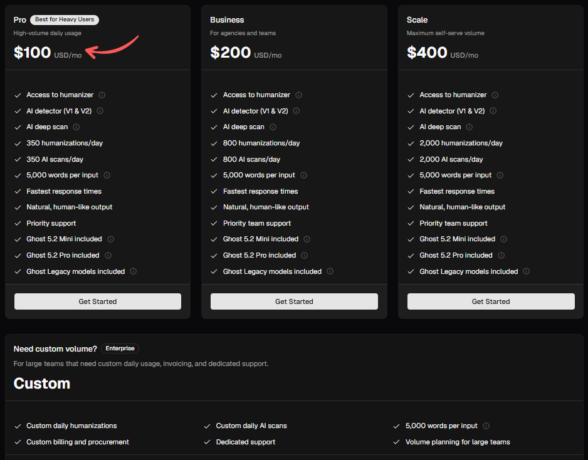Click info icon beside Business AI detector (V1 & V2)
Viewport: 588px width, 460px height.
(x=297, y=111)
